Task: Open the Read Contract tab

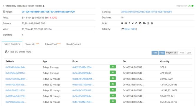Action: [73, 44]
